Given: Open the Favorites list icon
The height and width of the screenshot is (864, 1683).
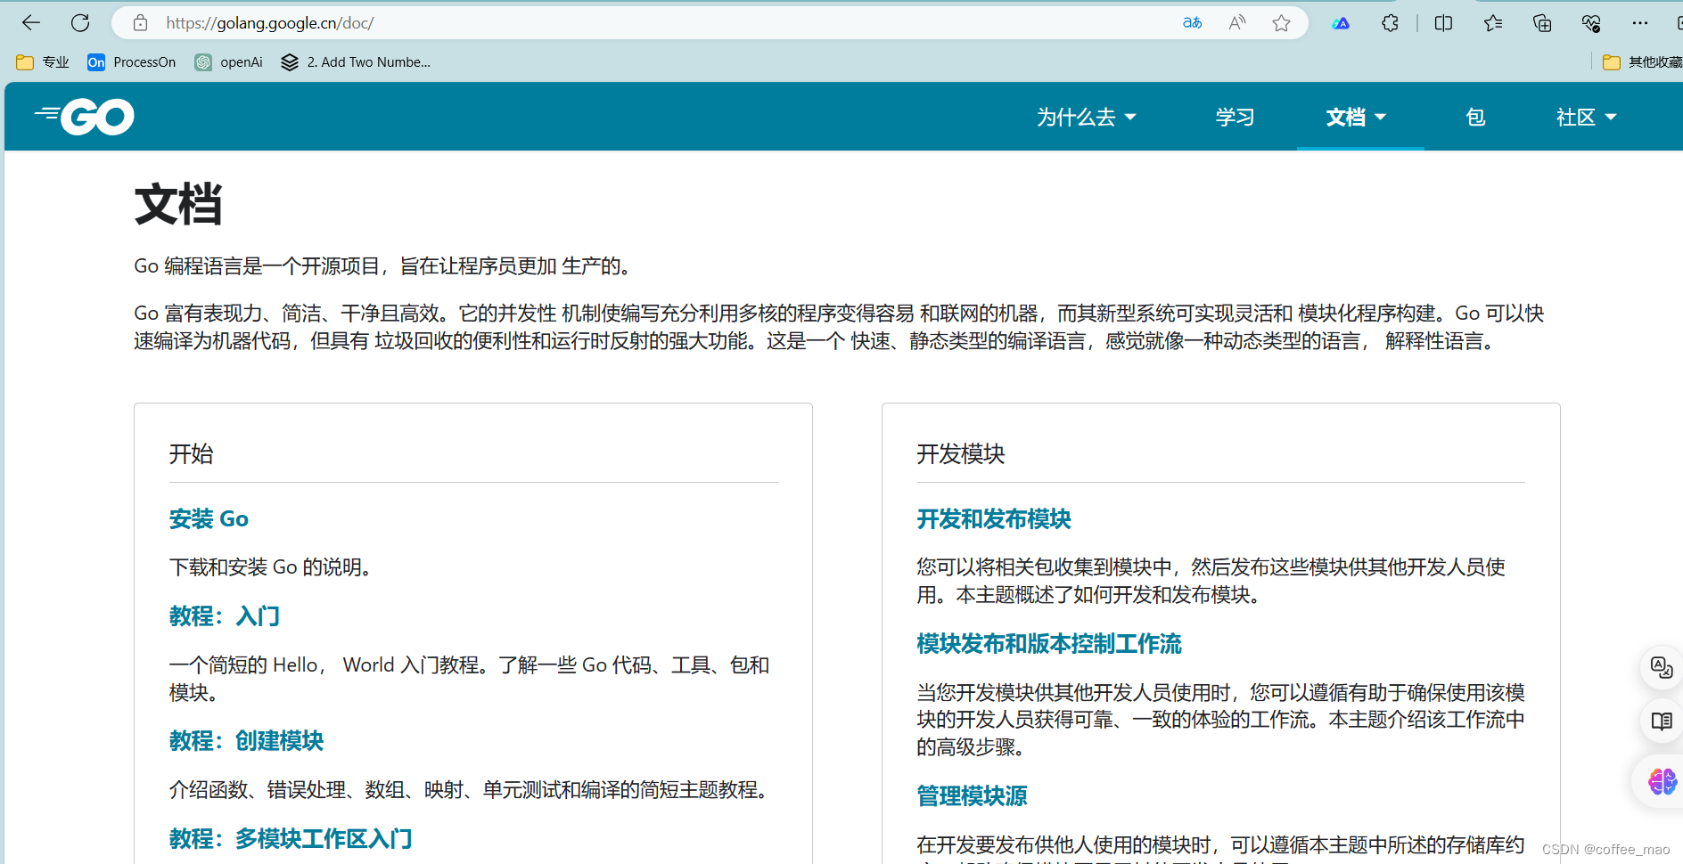Looking at the screenshot, I should coord(1493,23).
